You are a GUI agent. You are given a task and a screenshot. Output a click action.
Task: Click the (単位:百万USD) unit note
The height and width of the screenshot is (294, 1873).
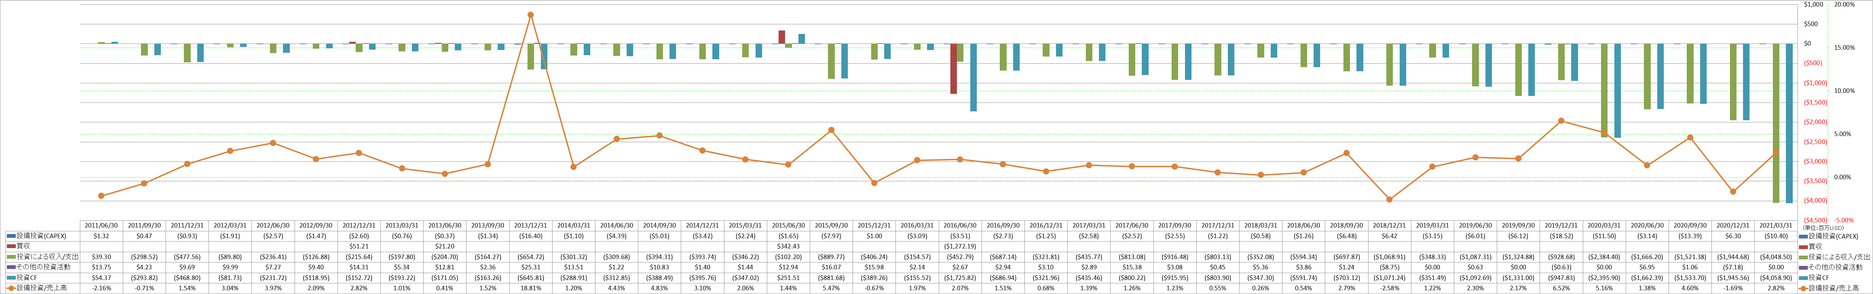[x=1823, y=228]
